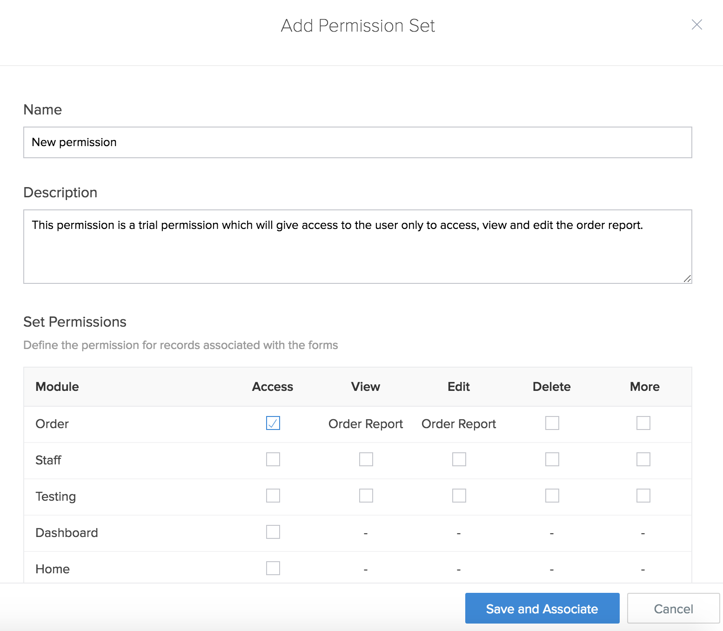Viewport: 723px width, 631px height.
Task: Open the Order Report edit selector
Action: tap(459, 424)
